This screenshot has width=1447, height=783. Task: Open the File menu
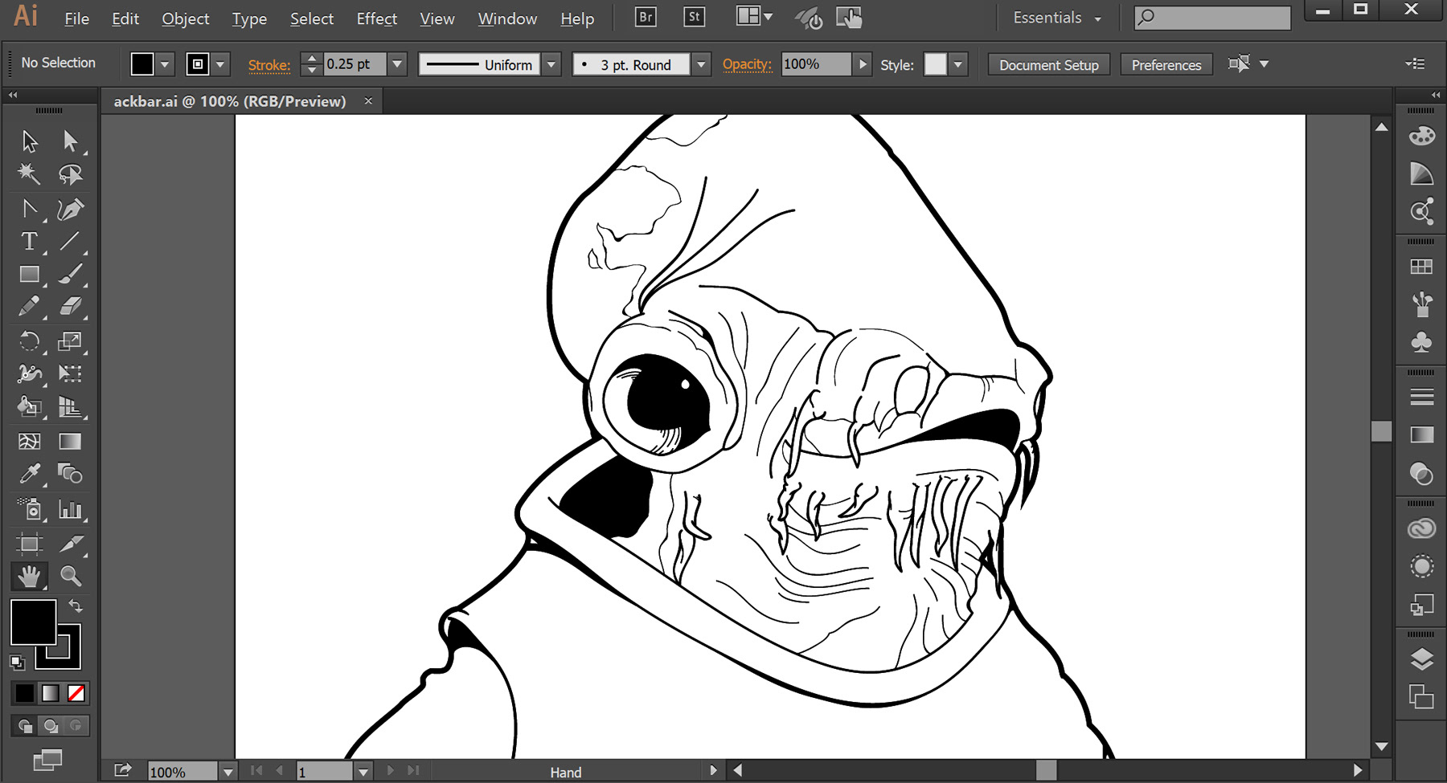76,18
